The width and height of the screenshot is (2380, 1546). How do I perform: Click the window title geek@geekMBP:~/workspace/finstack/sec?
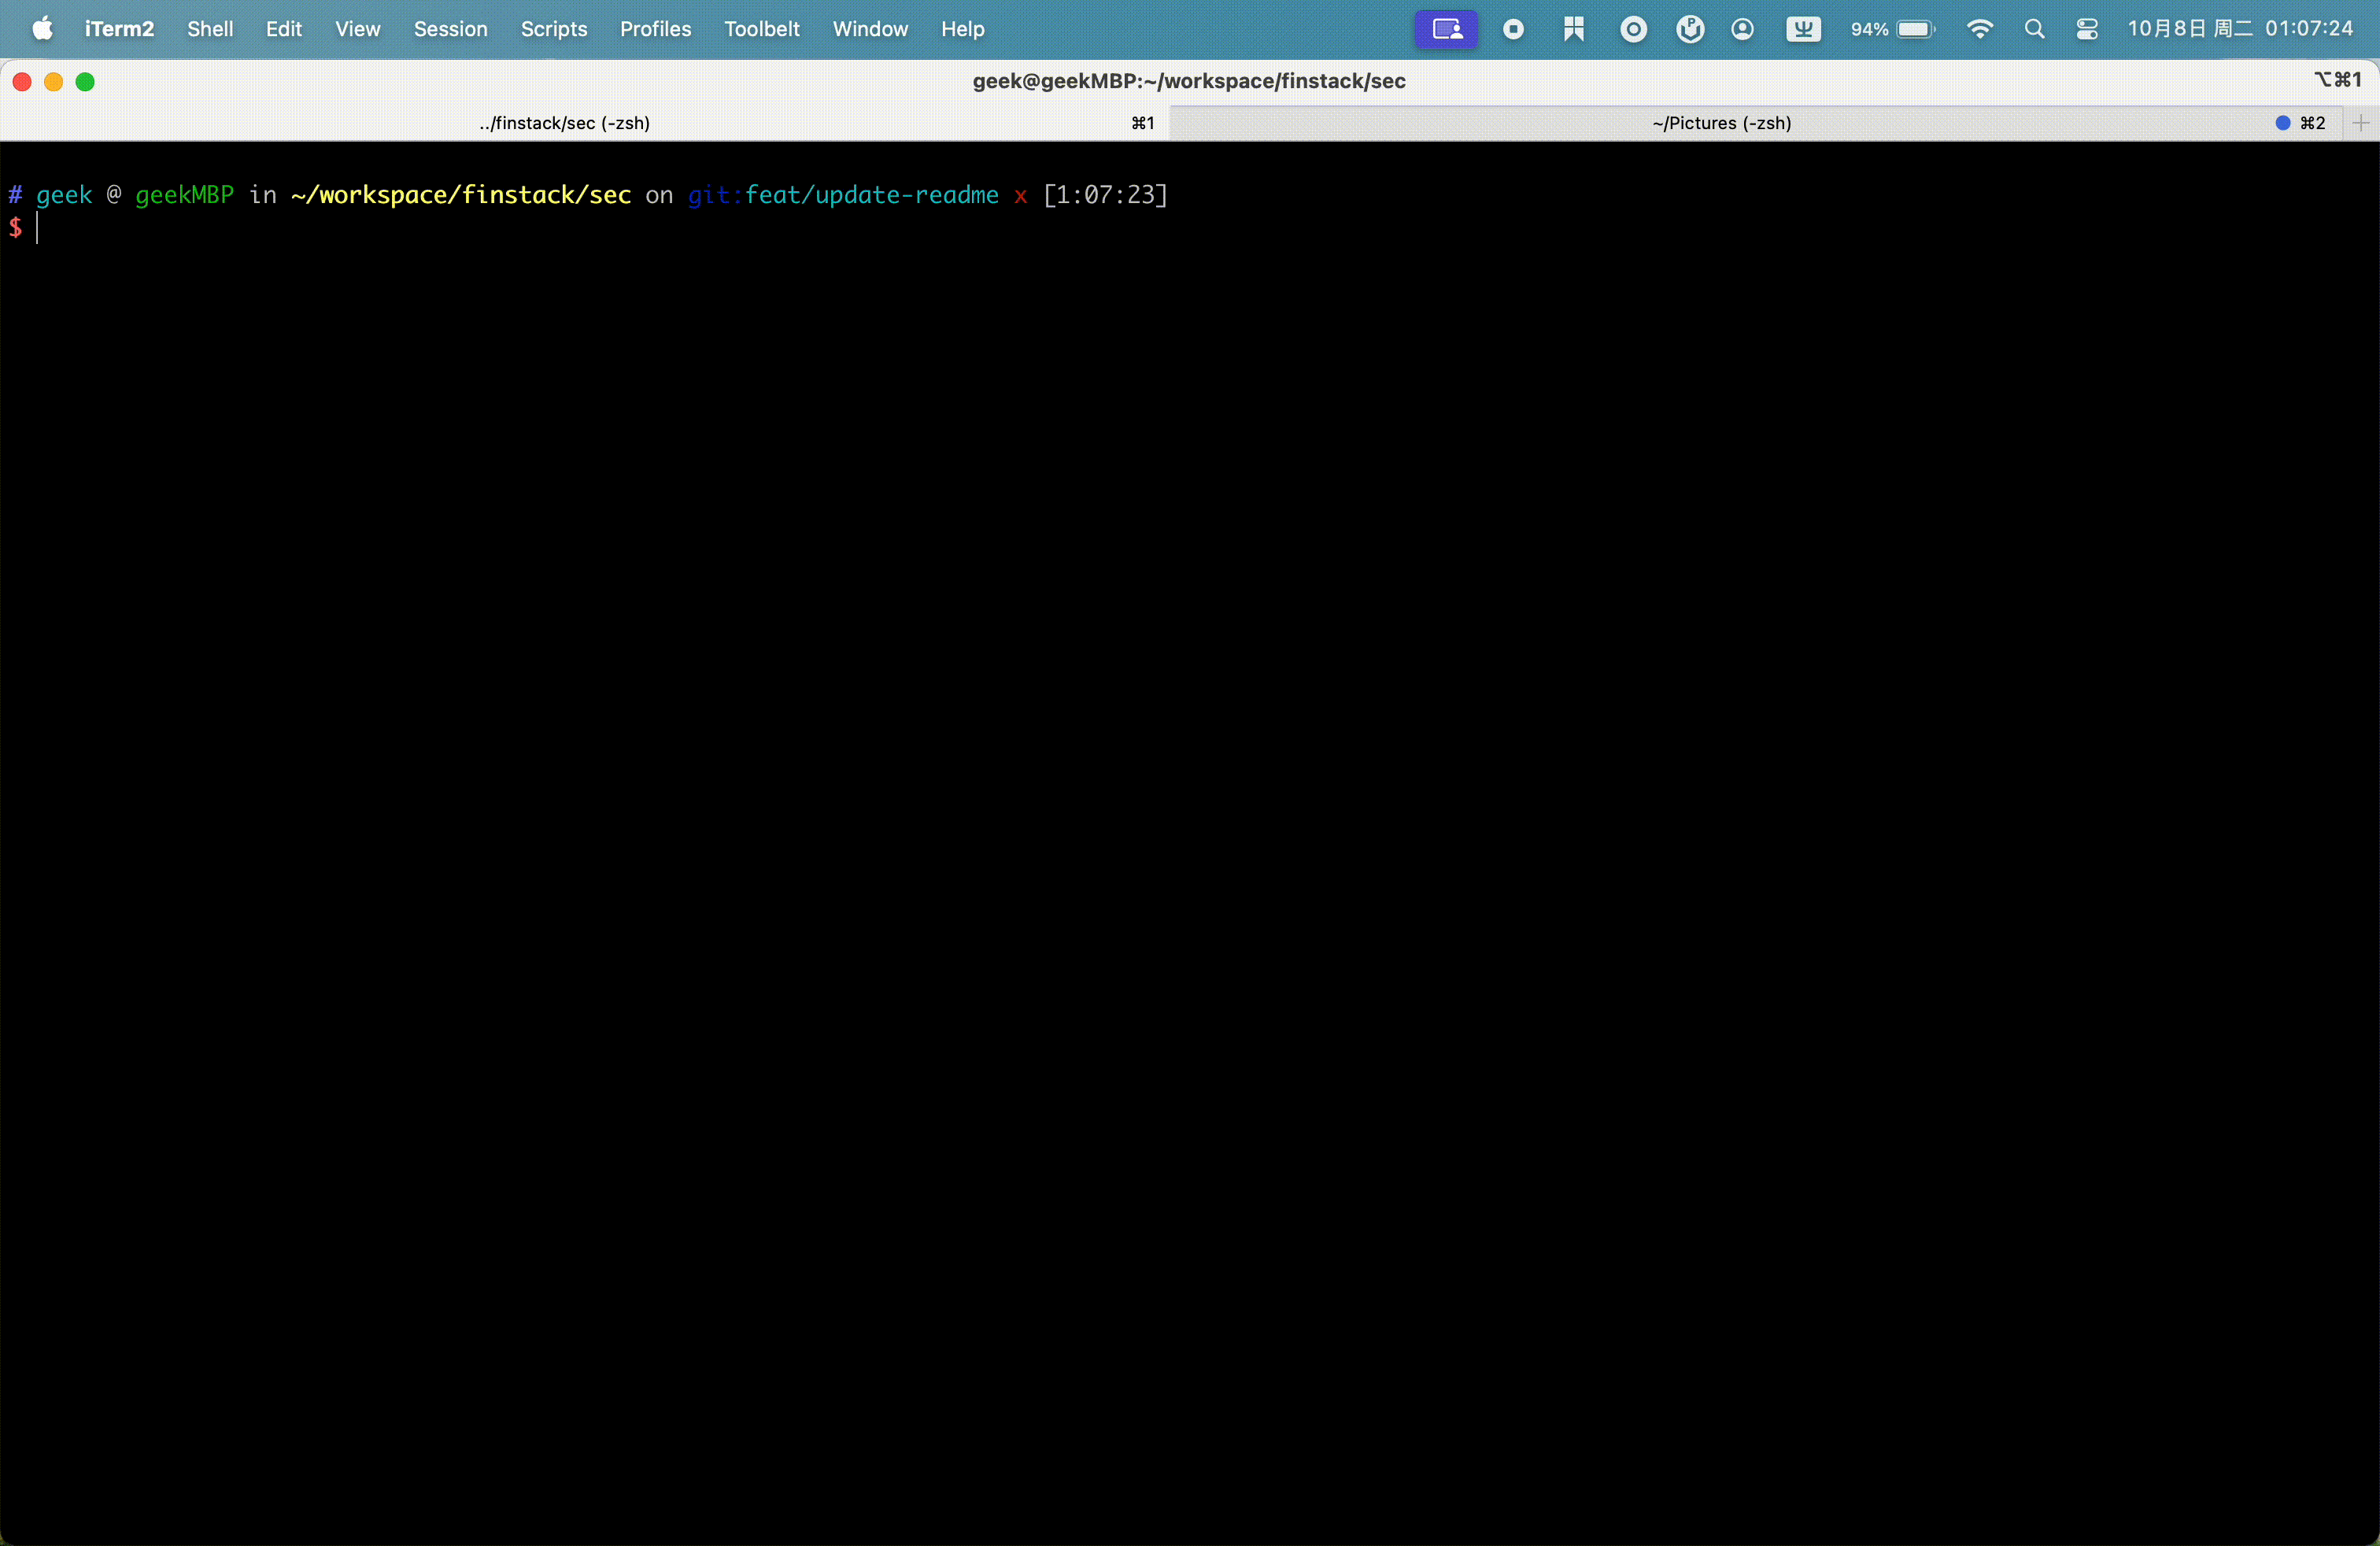[x=1189, y=81]
